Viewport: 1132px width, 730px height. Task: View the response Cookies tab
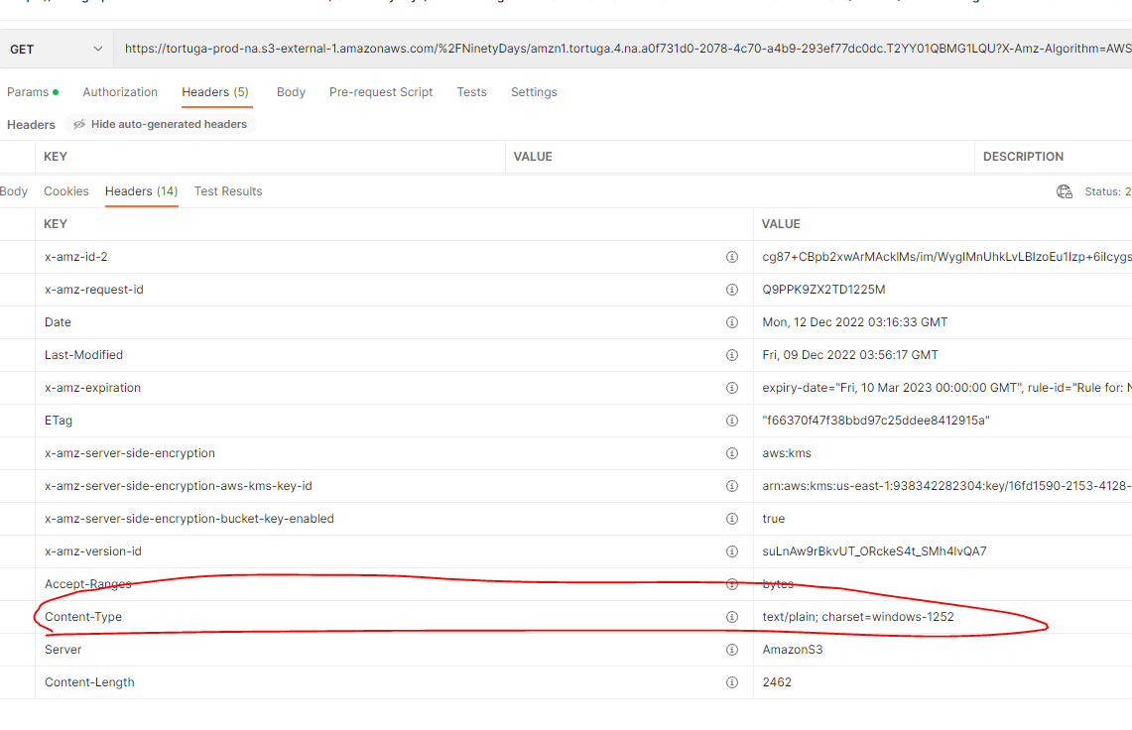(65, 190)
